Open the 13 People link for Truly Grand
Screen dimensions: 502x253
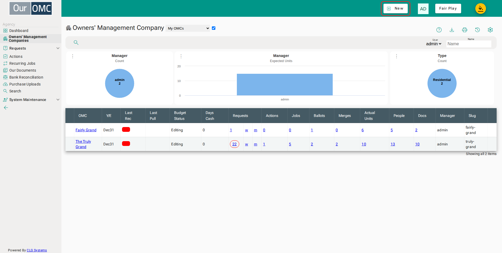[393, 144]
